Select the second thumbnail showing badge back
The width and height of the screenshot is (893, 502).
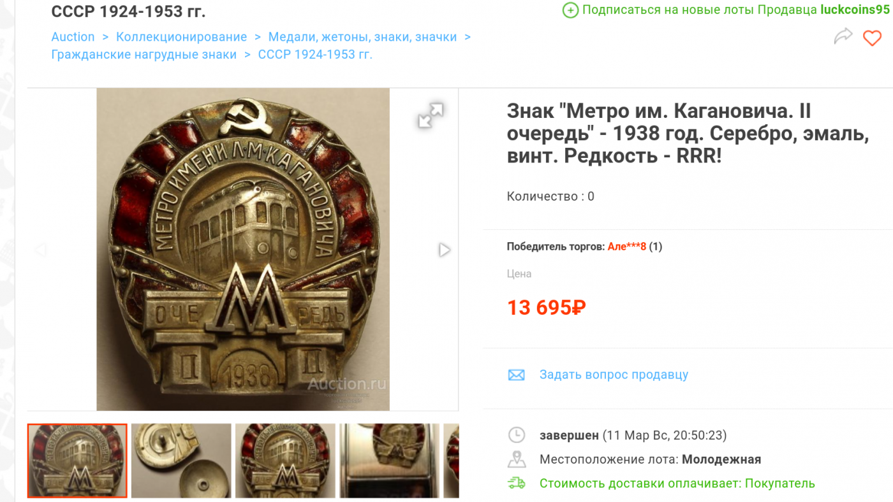pyautogui.click(x=181, y=461)
